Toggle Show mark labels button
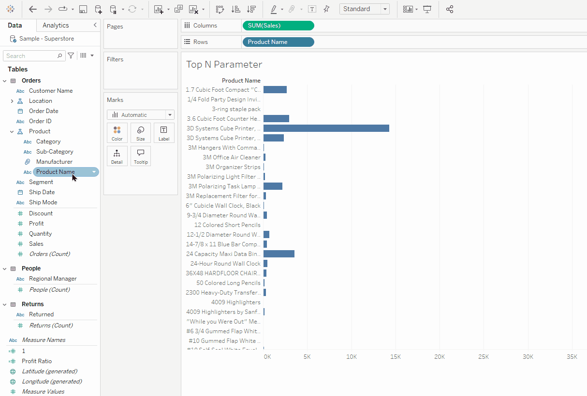 (312, 9)
